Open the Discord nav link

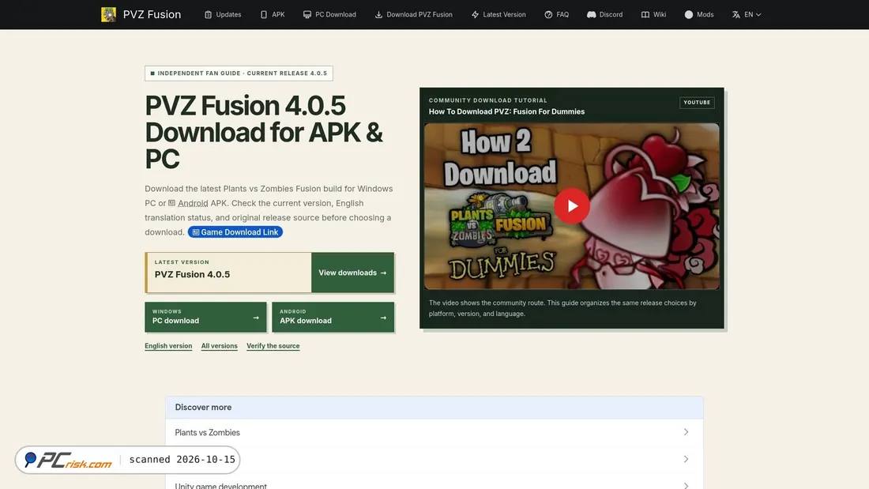click(x=604, y=14)
